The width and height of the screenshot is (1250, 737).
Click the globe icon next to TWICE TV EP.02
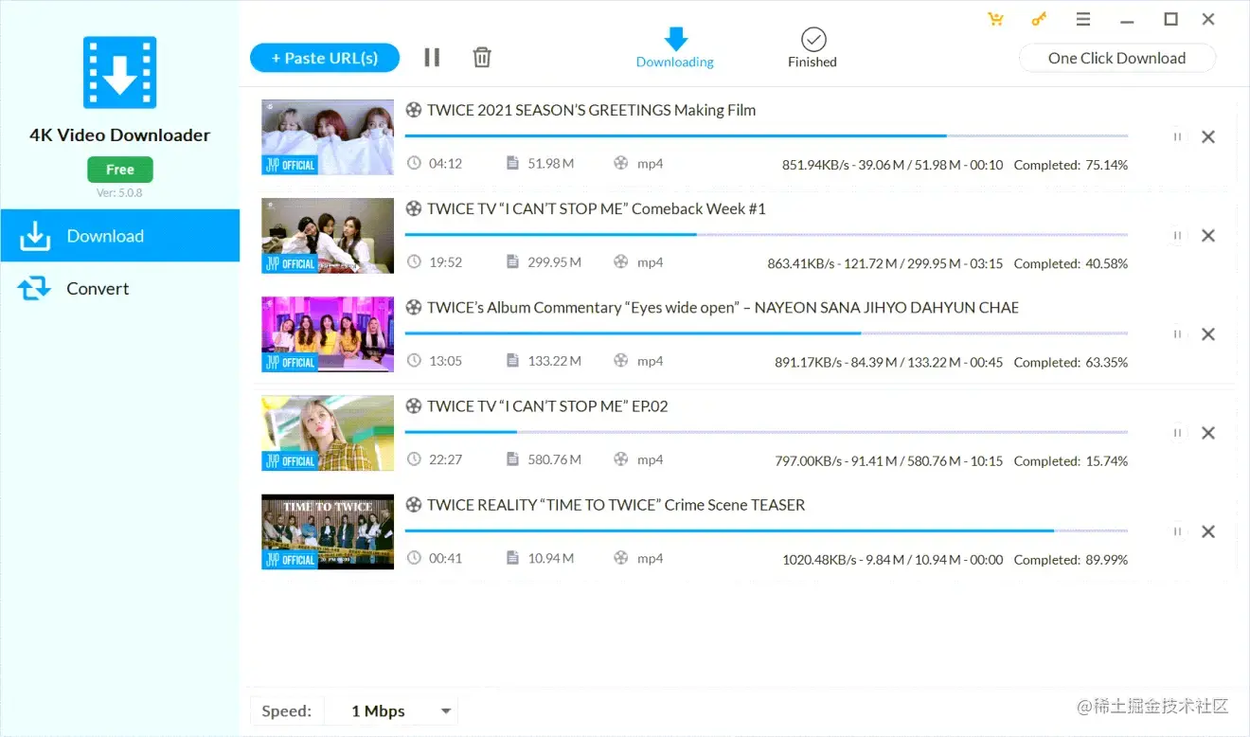coord(414,405)
